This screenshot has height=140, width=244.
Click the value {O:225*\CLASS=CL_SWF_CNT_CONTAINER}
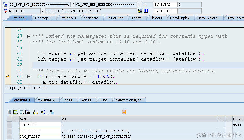click(x=96, y=137)
